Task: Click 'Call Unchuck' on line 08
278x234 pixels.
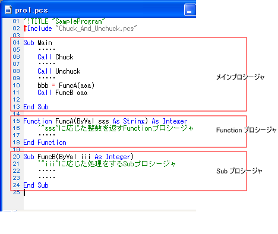Action: pyautogui.click(x=59, y=71)
